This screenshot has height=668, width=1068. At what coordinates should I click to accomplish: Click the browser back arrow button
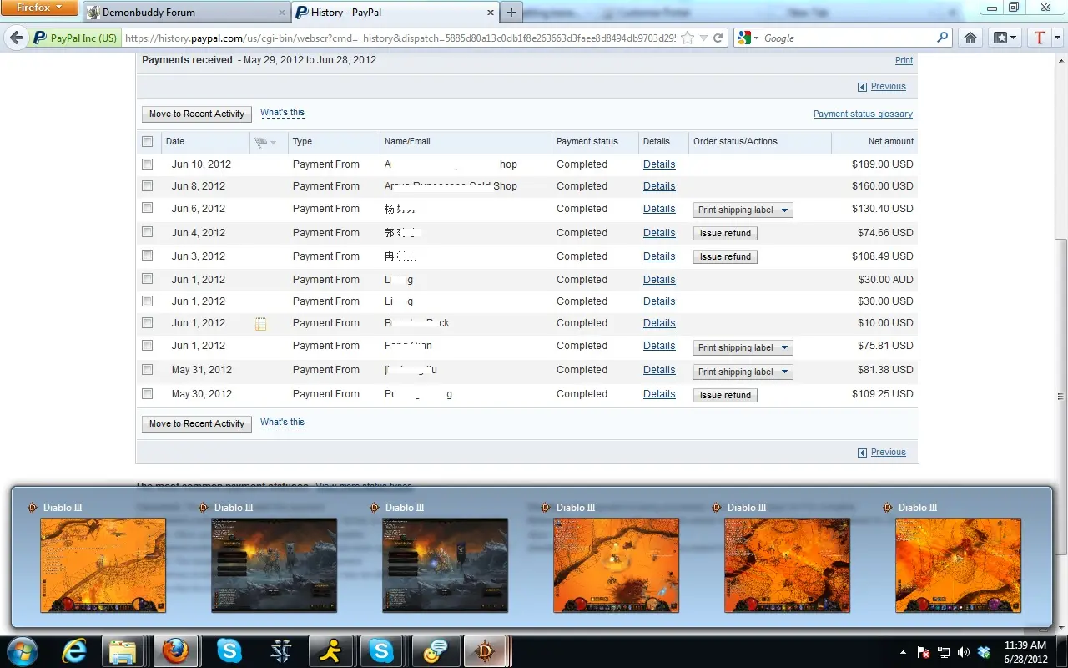coord(16,38)
